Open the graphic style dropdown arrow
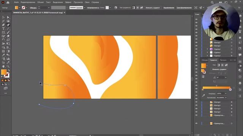This screenshot has height=136, width=243. [x=110, y=8]
